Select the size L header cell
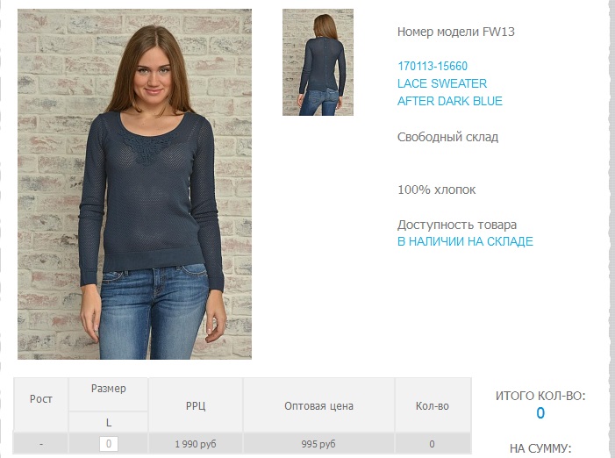Screen dimensions: 615x458 (108, 422)
